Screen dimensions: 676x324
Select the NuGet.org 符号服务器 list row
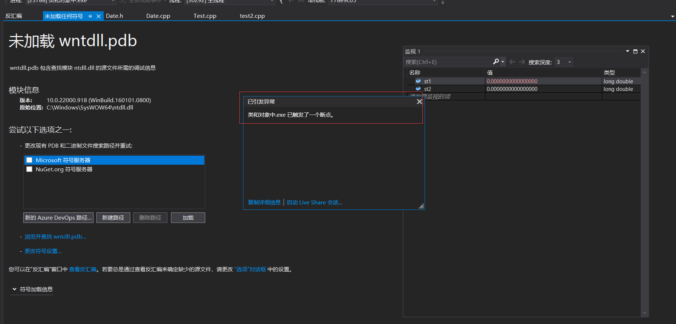pos(114,169)
